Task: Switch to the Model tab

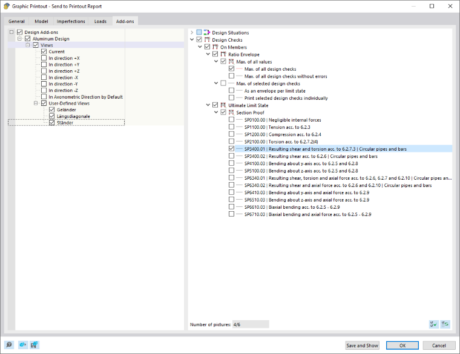Action: (x=41, y=21)
